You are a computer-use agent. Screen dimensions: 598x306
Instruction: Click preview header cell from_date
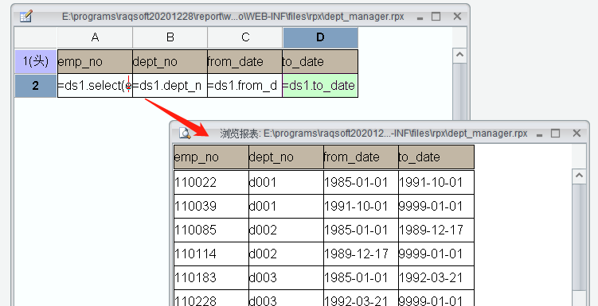(x=362, y=157)
